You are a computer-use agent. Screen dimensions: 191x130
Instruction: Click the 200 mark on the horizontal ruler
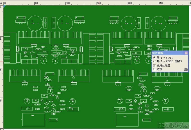click(x=129, y=3)
